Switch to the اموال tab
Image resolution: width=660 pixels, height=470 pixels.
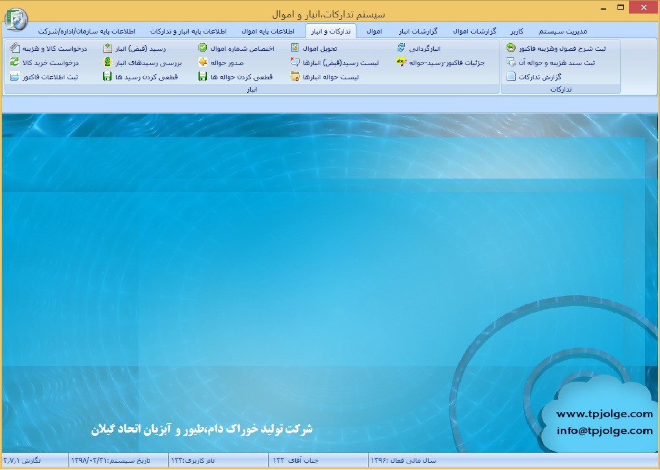(374, 31)
